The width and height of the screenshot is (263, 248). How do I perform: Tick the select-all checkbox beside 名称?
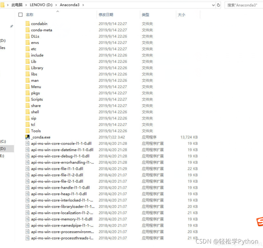click(20, 15)
